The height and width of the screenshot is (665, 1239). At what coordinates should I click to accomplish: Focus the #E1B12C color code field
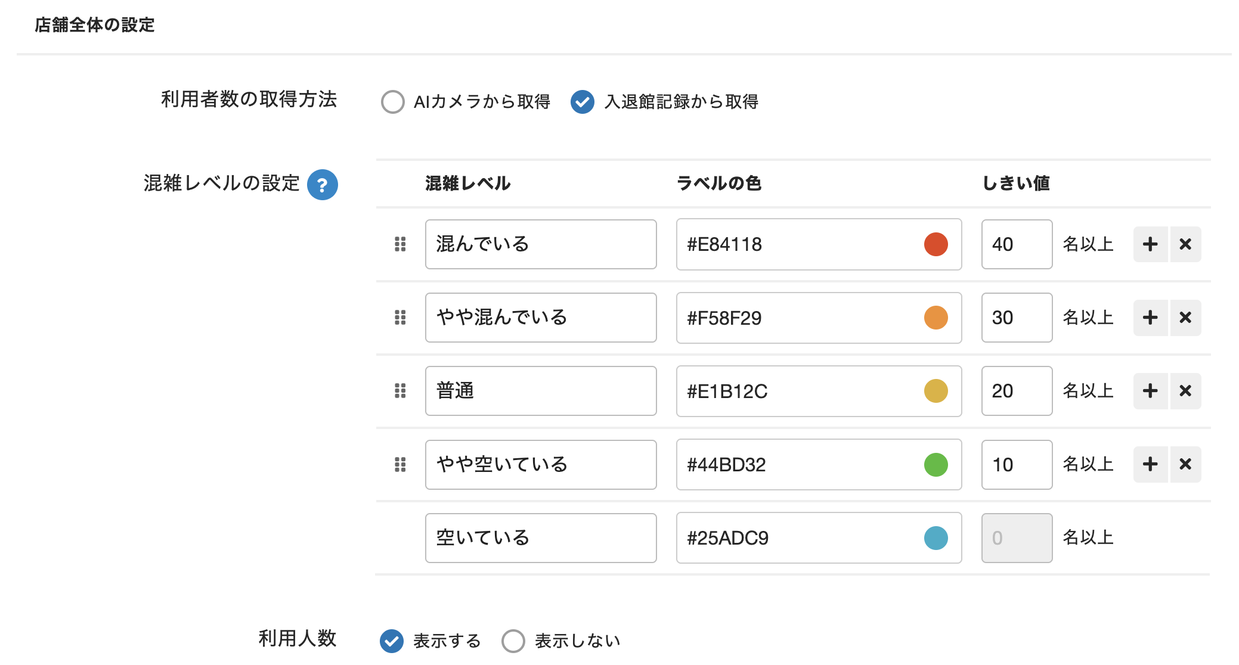[x=799, y=391]
